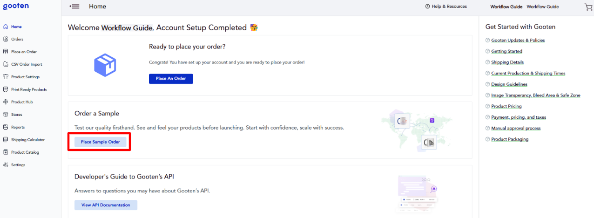Click the Product Hub icon
This screenshot has width=594, height=218.
(6, 102)
